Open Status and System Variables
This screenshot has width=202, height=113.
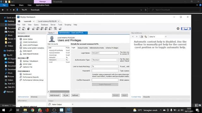pyautogui.click(x=33, y=48)
